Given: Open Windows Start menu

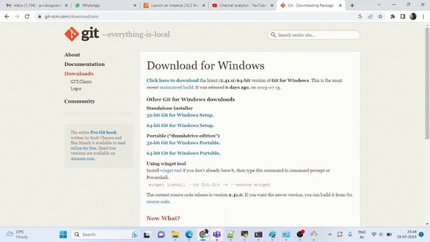Looking at the screenshot, I should tap(63, 235).
